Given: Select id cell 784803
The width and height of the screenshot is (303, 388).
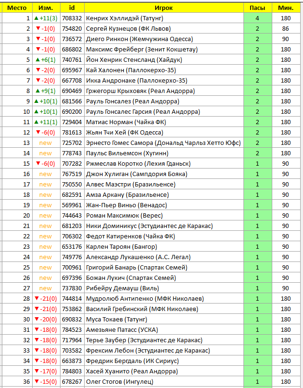Looking at the screenshot, I should point(72,371).
